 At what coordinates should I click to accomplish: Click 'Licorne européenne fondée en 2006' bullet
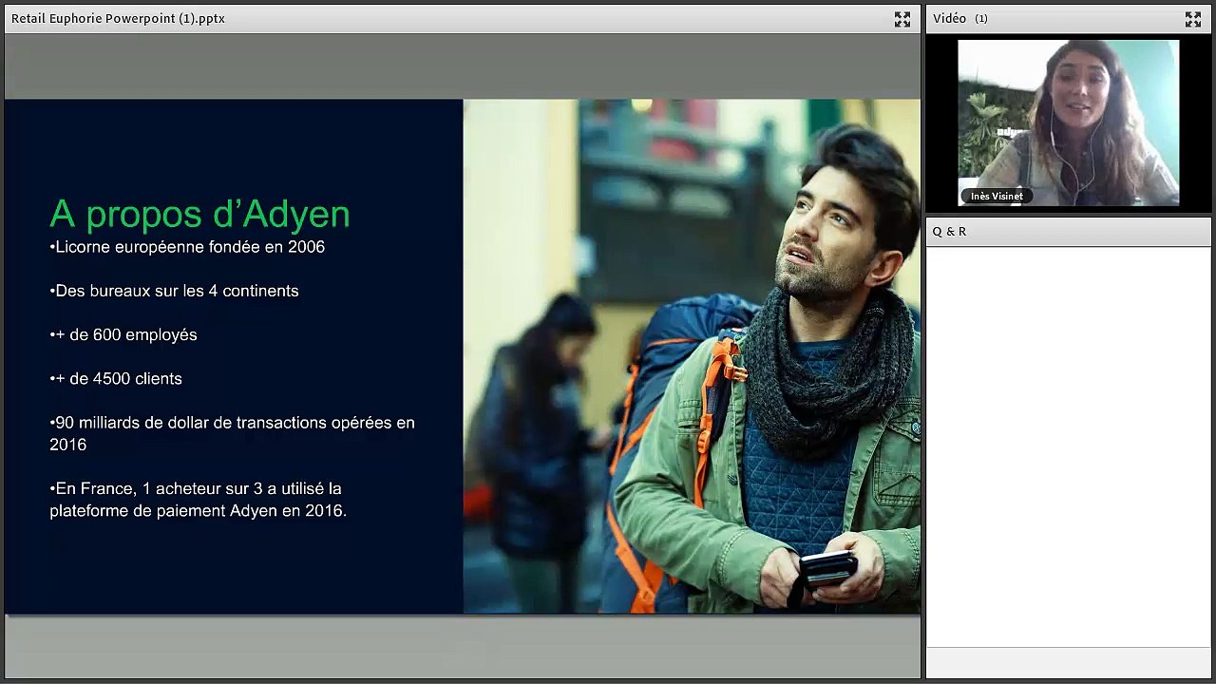pyautogui.click(x=187, y=247)
